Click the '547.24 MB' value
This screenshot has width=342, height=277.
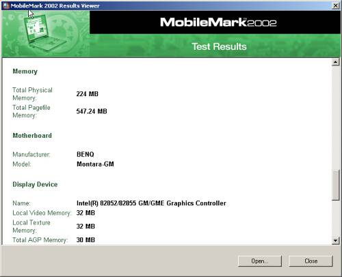point(92,111)
